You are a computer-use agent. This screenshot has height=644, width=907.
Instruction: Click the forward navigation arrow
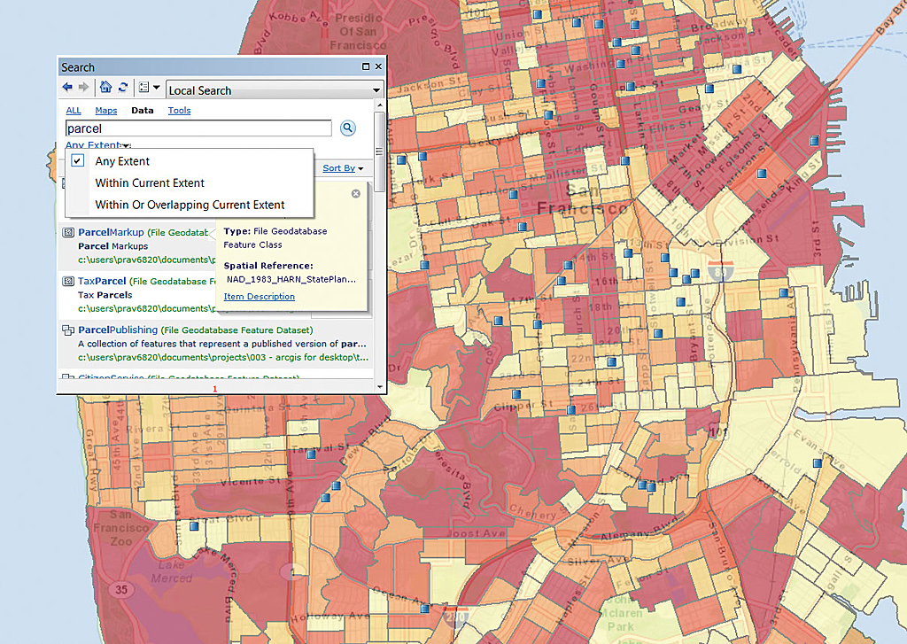(84, 88)
